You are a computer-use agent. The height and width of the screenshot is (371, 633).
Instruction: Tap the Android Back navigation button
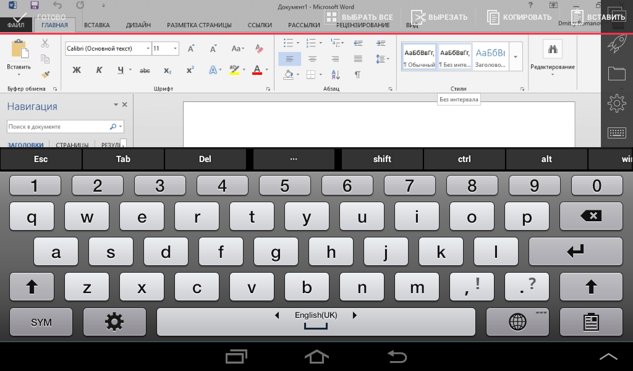point(397,356)
